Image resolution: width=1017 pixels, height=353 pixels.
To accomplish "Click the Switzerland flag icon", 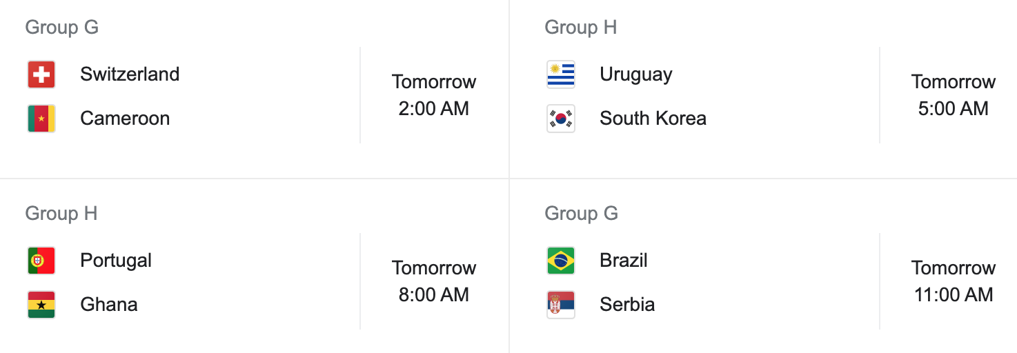I will point(41,74).
